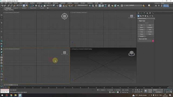Click the Cylinder primitive button
The height and width of the screenshot is (97, 173).
[x=142, y=30]
